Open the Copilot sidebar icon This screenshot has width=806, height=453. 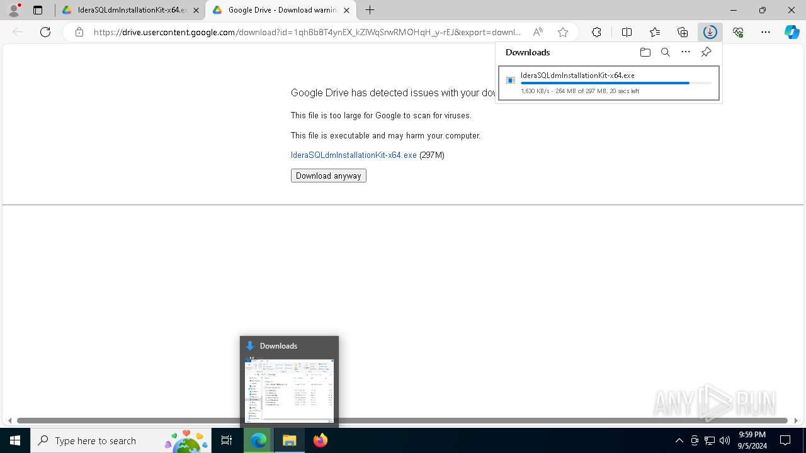792,32
